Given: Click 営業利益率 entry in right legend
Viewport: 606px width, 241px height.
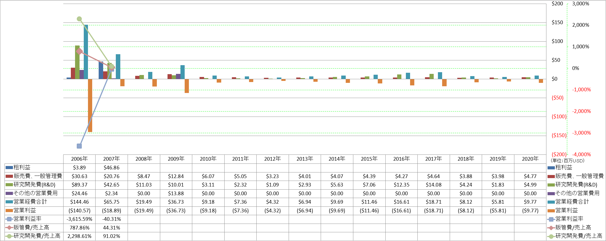Looking at the screenshot, I should [566, 219].
